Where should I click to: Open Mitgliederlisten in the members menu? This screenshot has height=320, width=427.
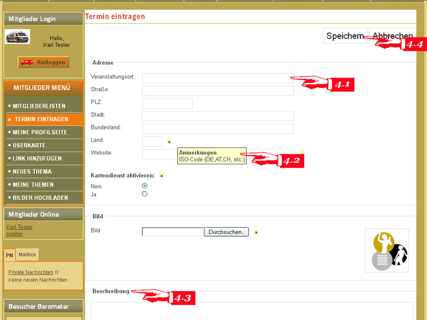tap(39, 106)
